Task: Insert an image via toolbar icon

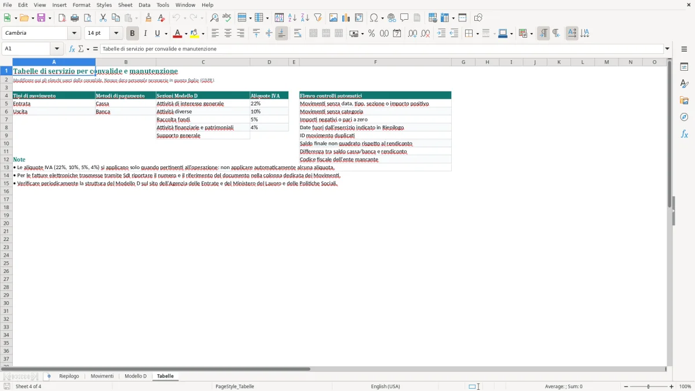Action: (x=334, y=18)
